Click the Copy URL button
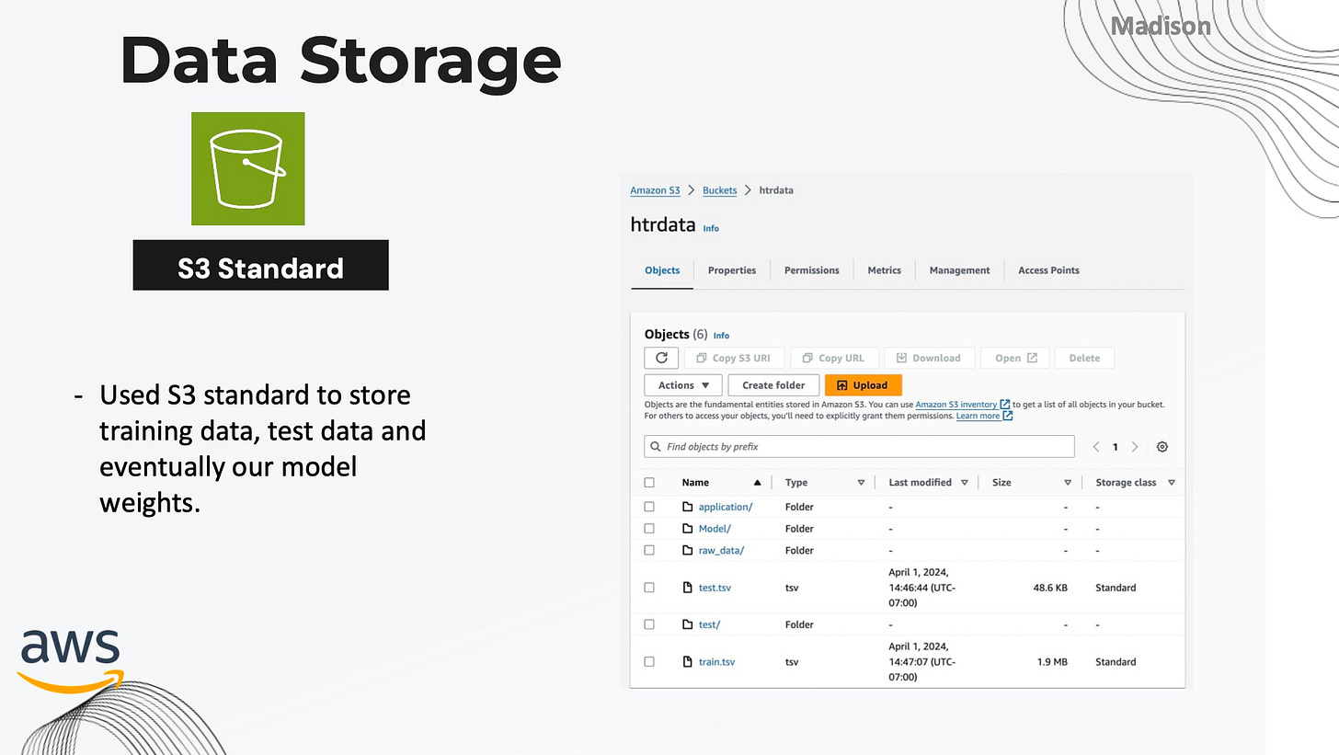The width and height of the screenshot is (1339, 755). coord(834,358)
